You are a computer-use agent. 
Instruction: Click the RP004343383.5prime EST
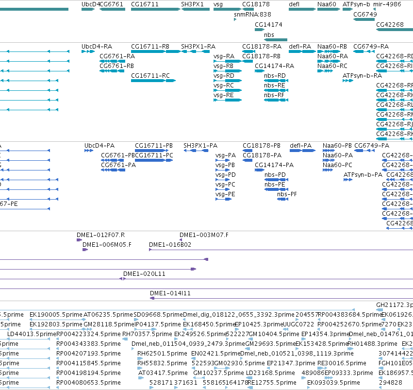point(58,349)
